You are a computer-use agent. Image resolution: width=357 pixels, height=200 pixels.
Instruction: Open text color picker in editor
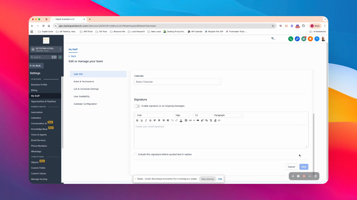click(x=181, y=120)
